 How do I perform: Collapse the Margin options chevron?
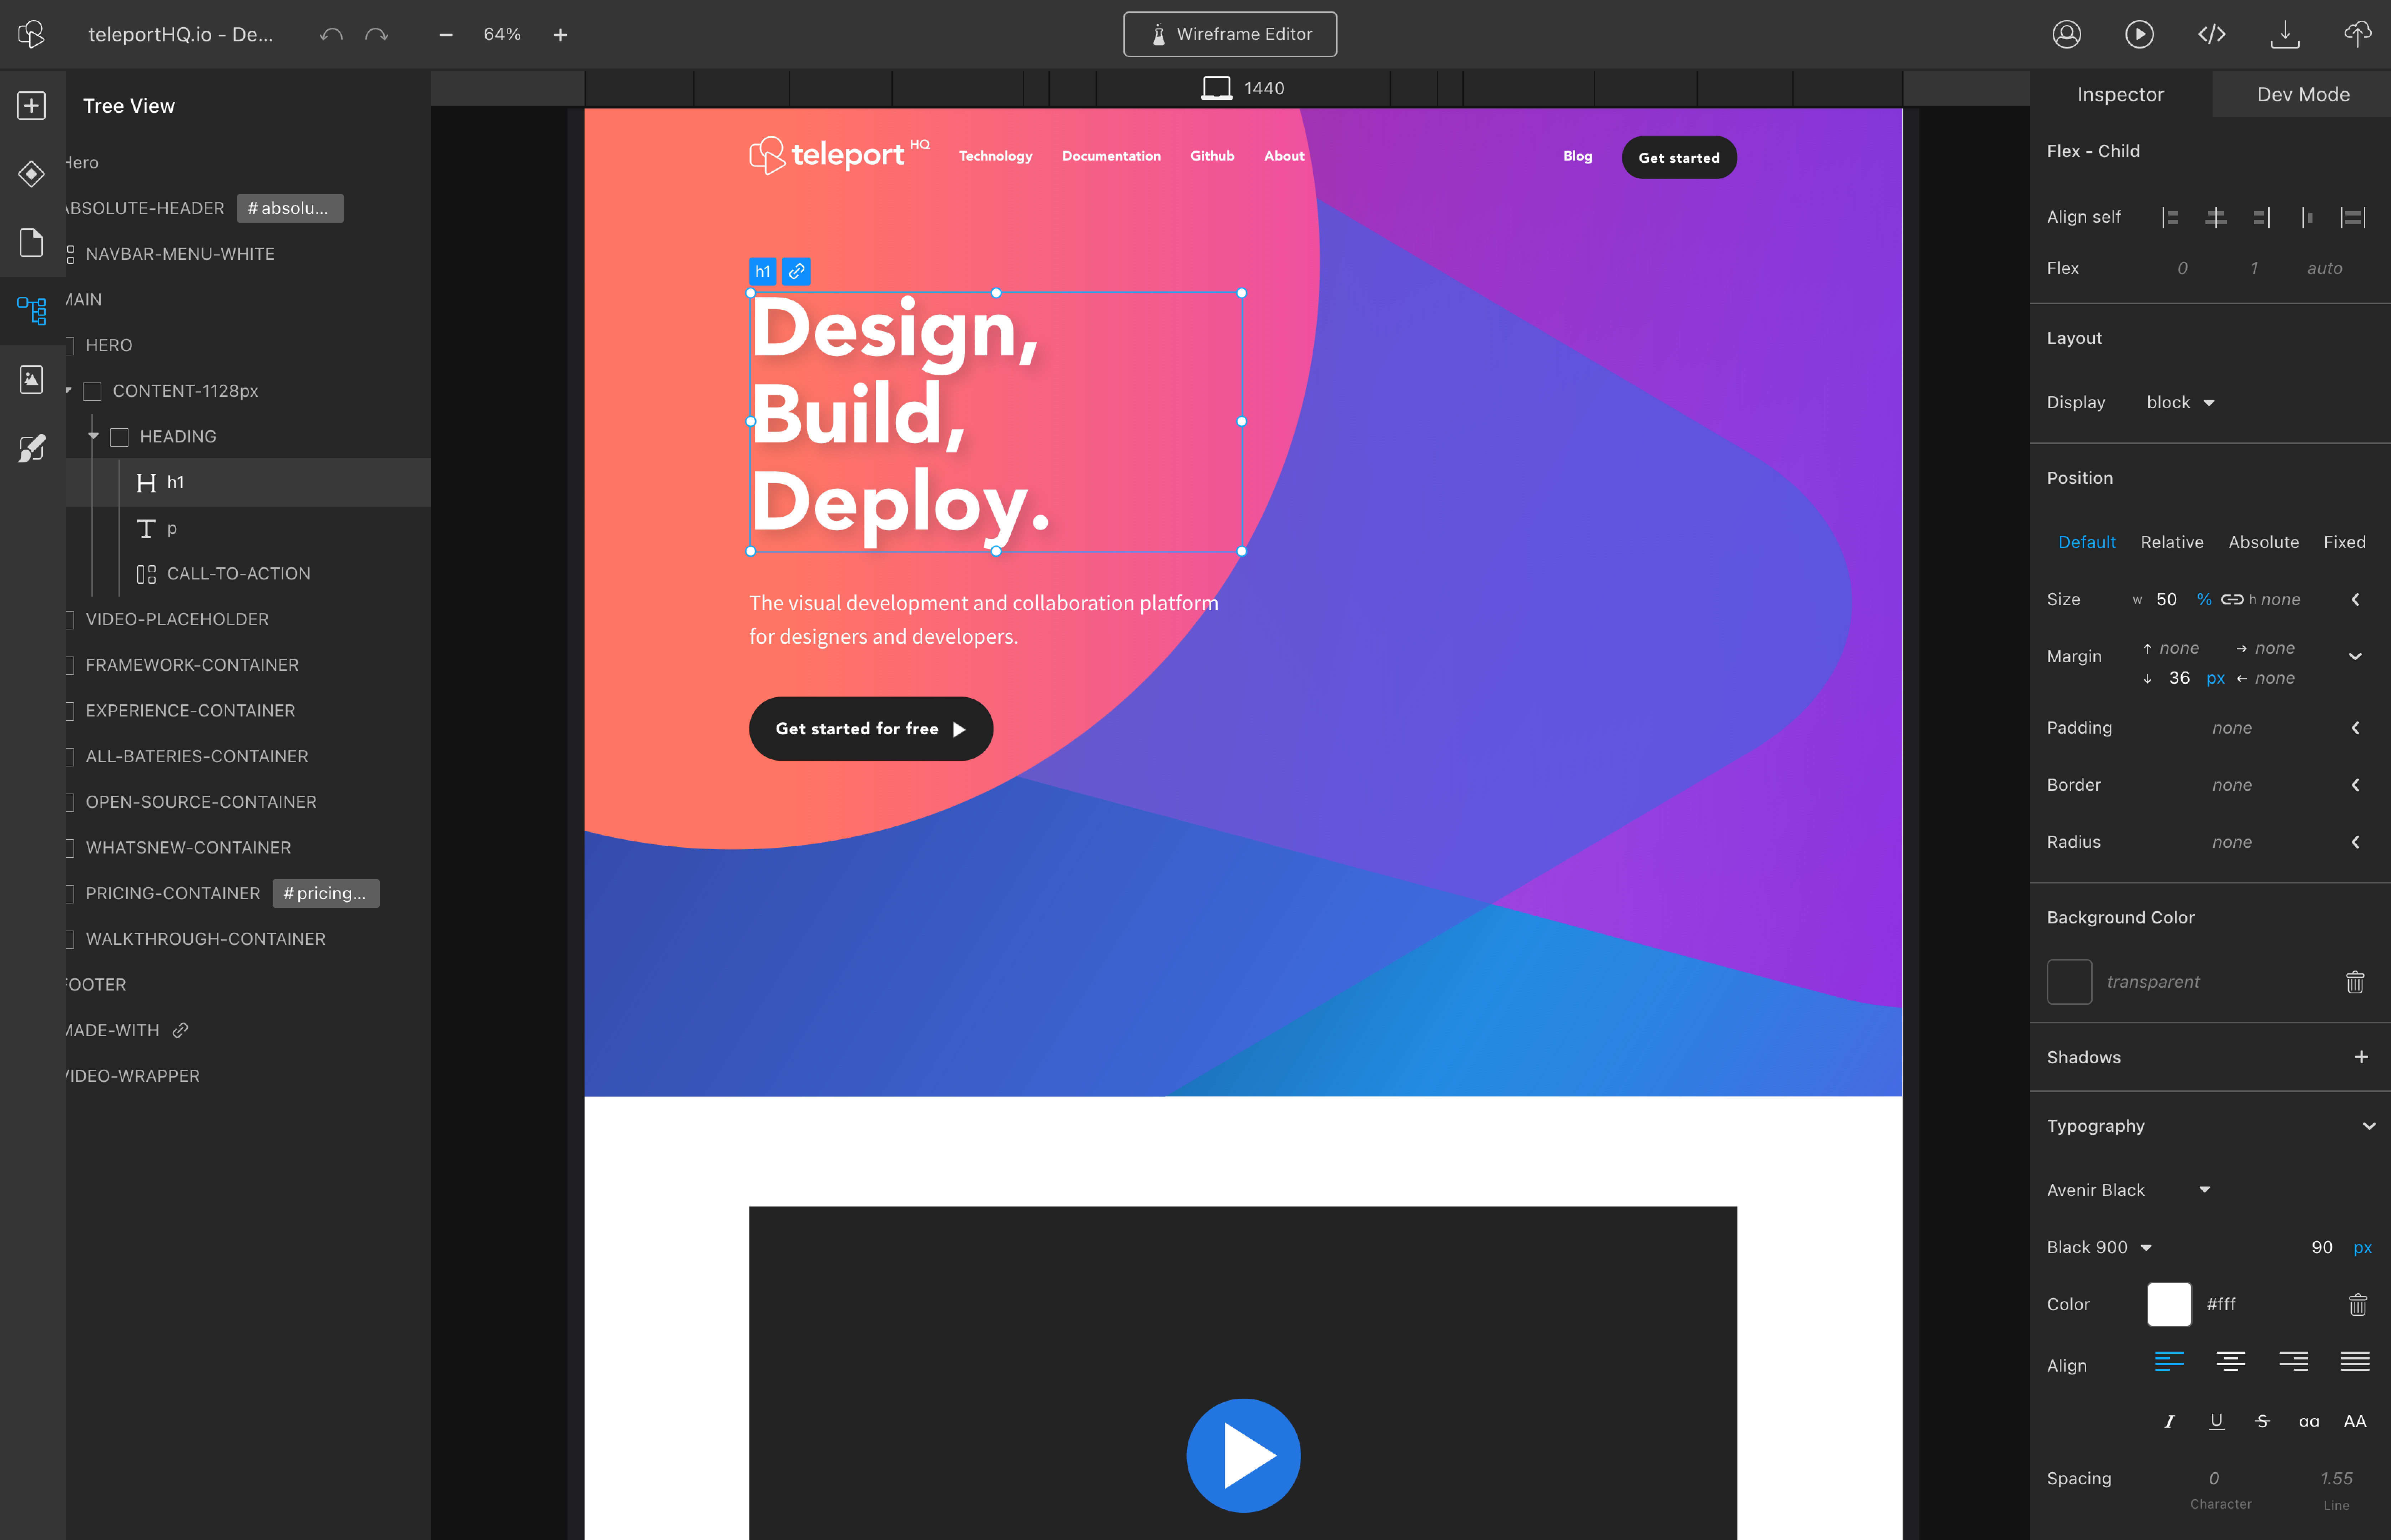(2355, 657)
